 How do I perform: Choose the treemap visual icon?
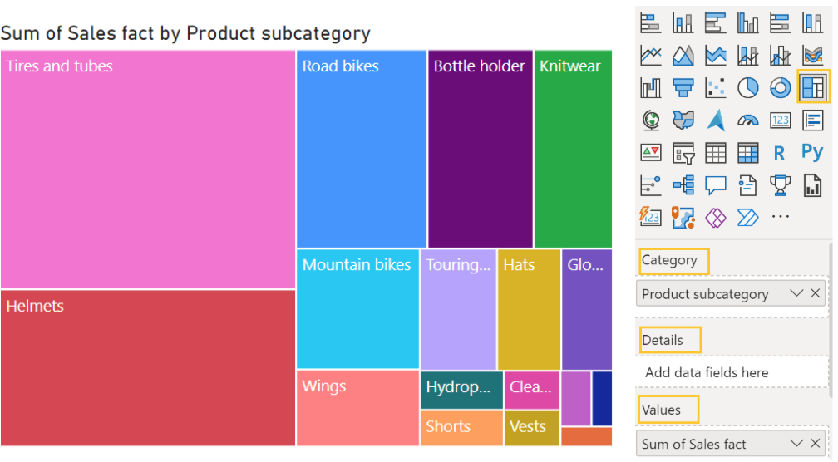(x=812, y=87)
